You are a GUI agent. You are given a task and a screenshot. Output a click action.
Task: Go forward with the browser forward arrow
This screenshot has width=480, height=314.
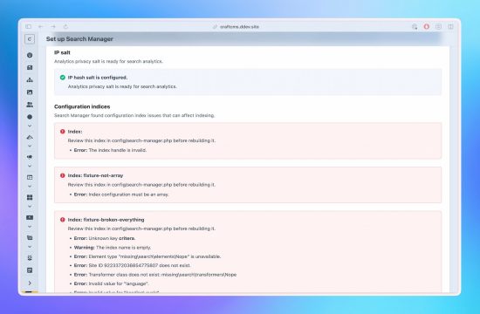(53, 27)
